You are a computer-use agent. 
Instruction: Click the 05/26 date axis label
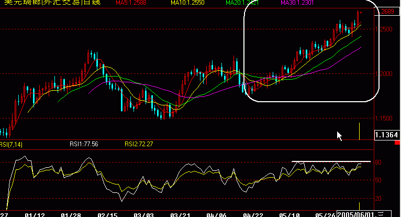click(x=326, y=214)
